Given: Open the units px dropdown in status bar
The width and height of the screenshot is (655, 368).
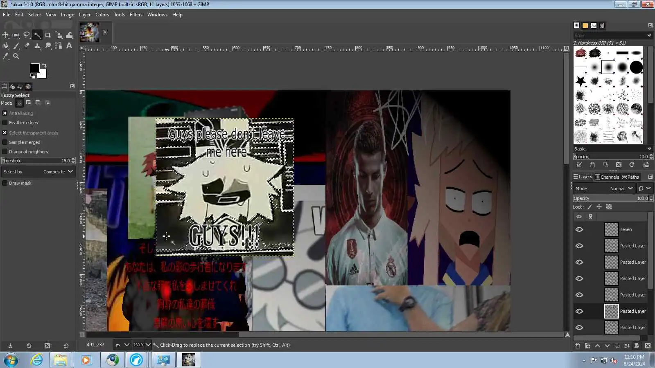Looking at the screenshot, I should [x=122, y=345].
